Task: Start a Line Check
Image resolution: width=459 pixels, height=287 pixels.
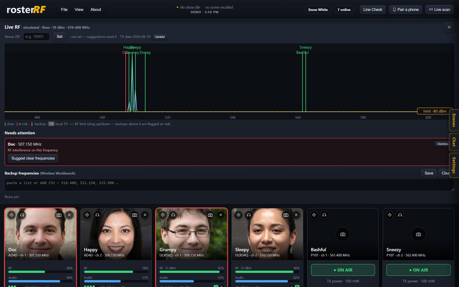Action: tap(373, 9)
